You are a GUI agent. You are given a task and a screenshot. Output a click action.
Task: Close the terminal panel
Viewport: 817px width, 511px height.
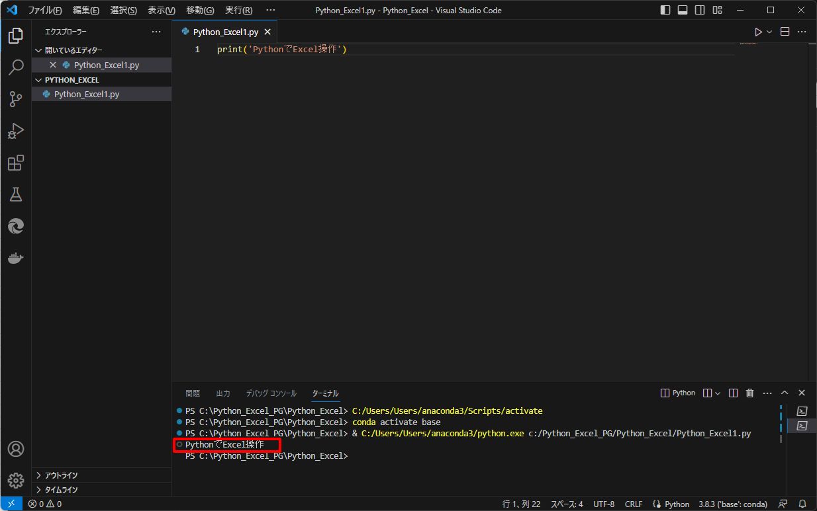[802, 393]
